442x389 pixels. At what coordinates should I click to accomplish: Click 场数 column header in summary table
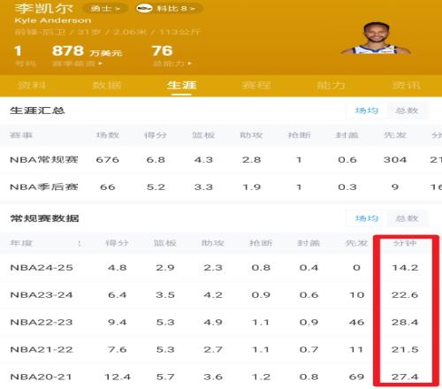click(x=108, y=135)
